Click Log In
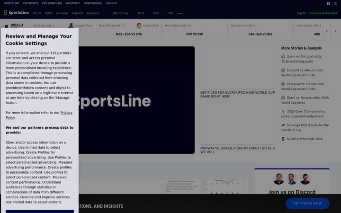Image resolution: width=341 pixels, height=213 pixels. [301, 13]
